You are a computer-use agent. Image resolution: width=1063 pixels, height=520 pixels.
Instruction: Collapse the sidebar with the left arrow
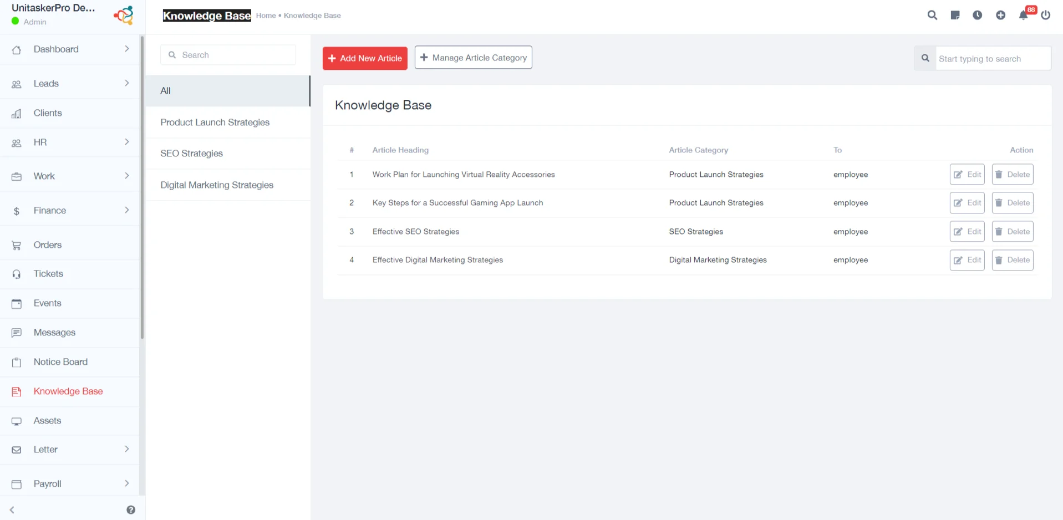coord(12,510)
